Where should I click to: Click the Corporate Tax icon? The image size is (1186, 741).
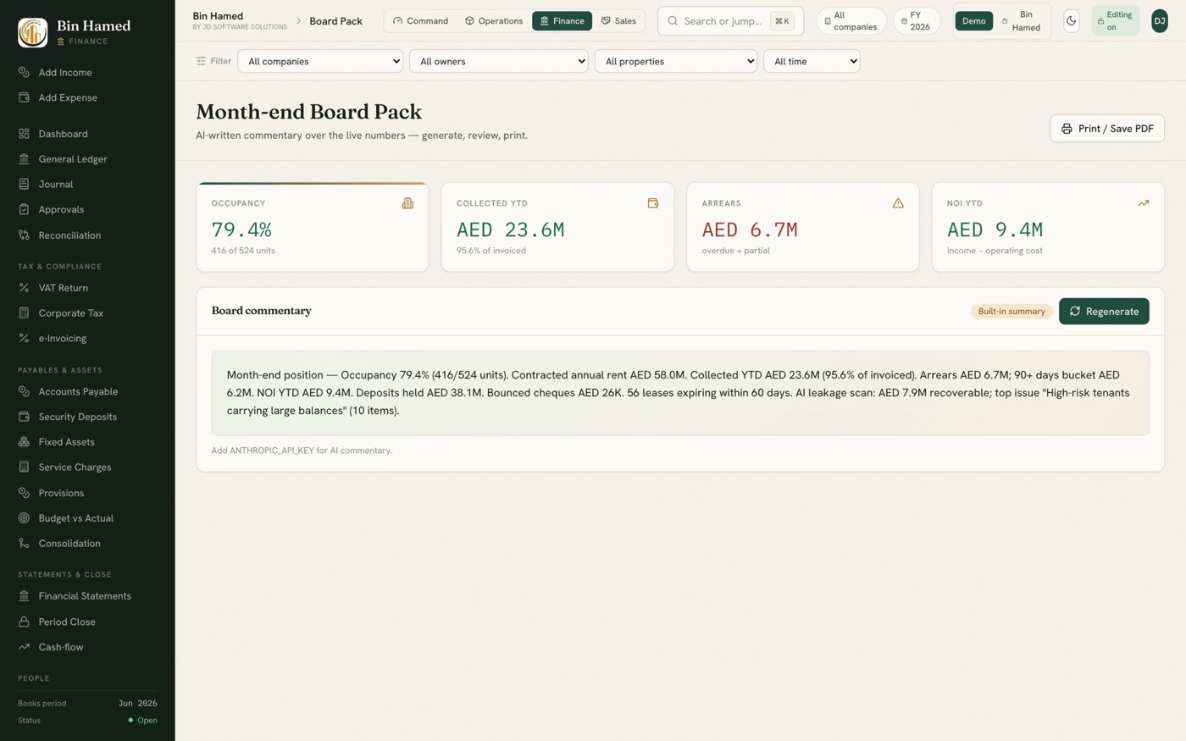pos(24,312)
